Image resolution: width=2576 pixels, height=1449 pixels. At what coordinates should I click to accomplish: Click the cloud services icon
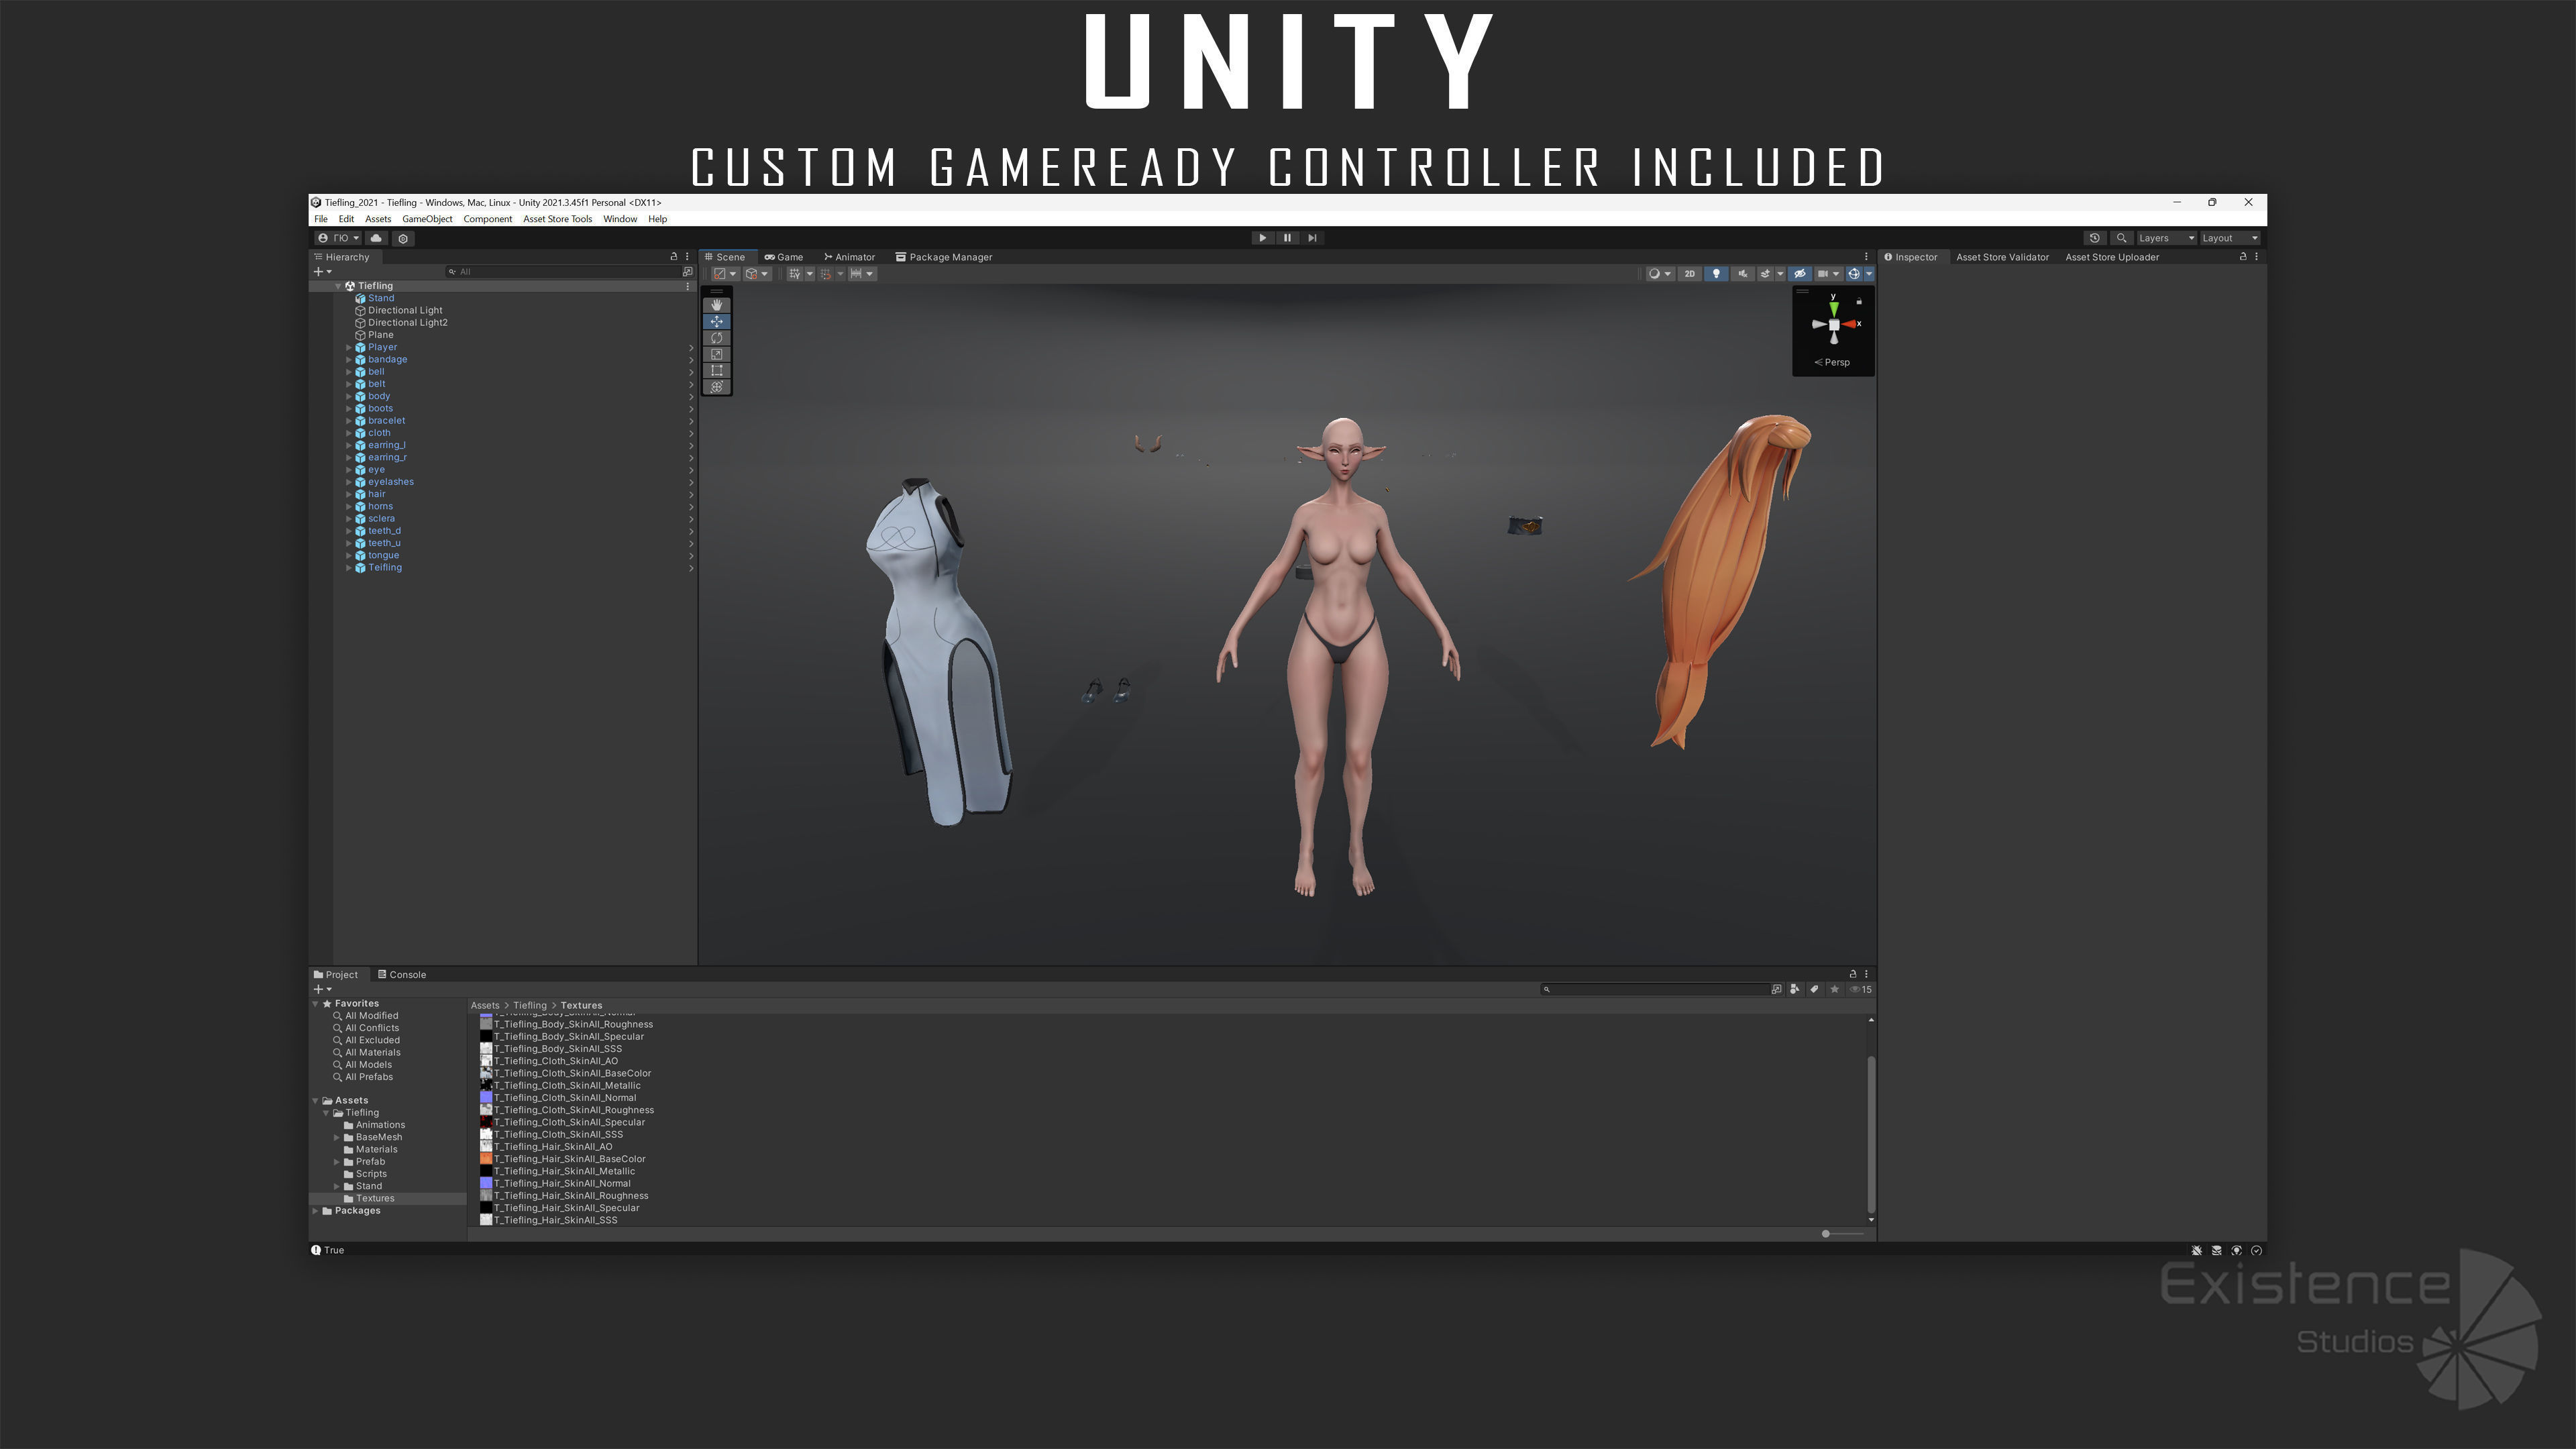coord(376,238)
